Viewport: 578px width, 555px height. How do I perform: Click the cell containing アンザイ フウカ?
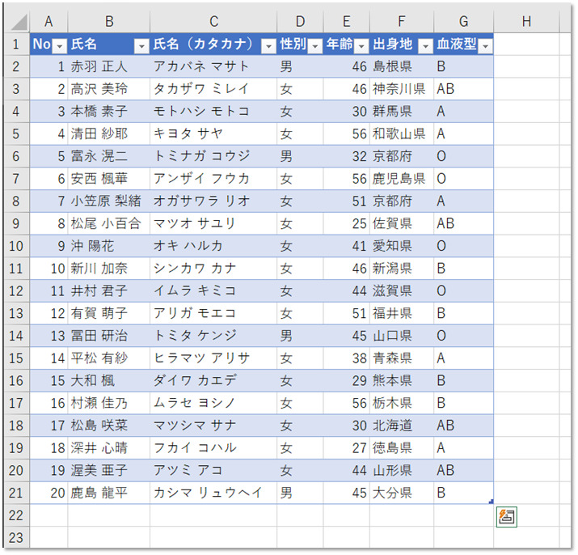[213, 179]
